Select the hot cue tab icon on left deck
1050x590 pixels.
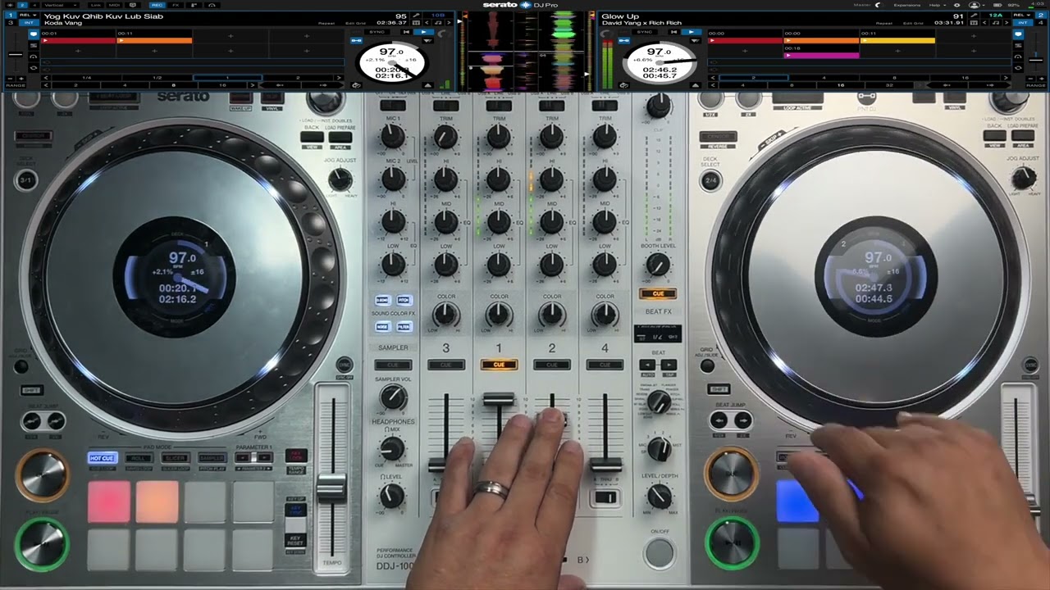(34, 34)
